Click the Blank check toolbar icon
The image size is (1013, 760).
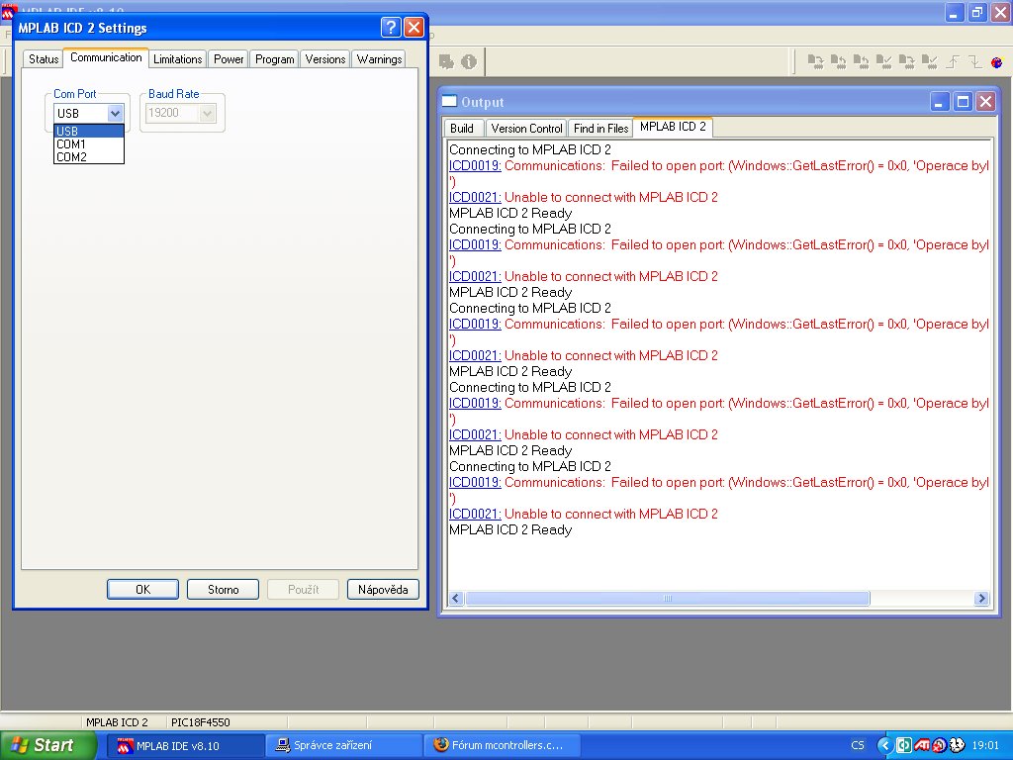tap(930, 61)
